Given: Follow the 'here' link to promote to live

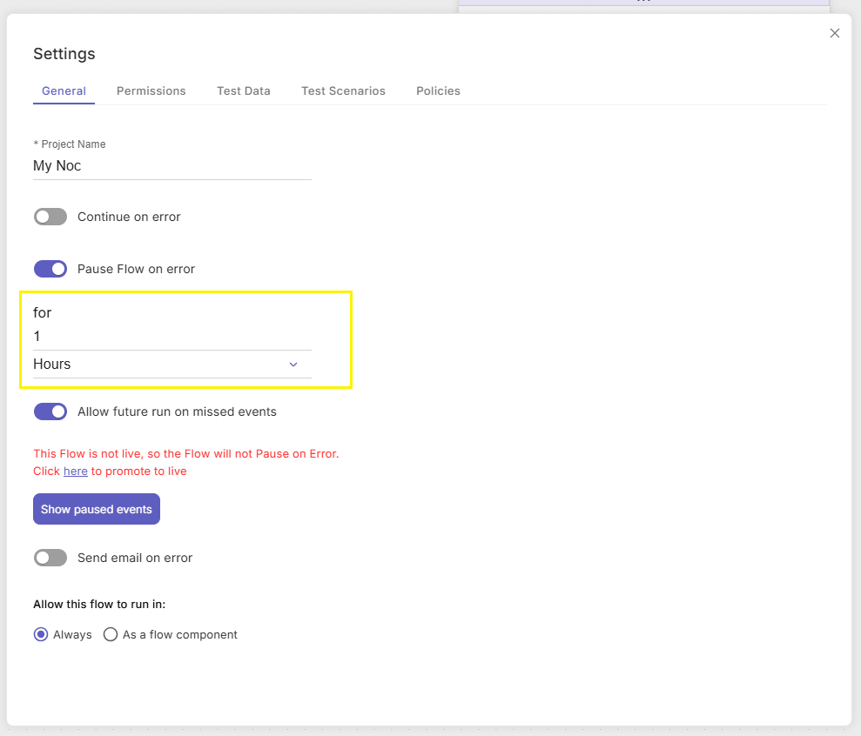Looking at the screenshot, I should pos(75,472).
